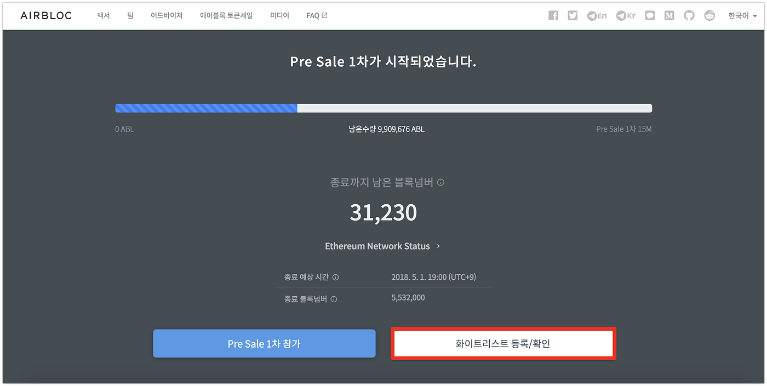Click the Pre Sale 1차 참가 button
Image resolution: width=767 pixels, height=386 pixels.
click(x=264, y=343)
